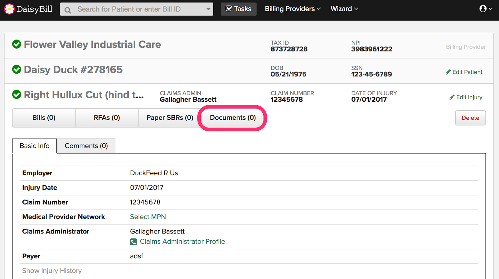
Task: Click green checkmark beside Daisy Duck
Action: 17,69
